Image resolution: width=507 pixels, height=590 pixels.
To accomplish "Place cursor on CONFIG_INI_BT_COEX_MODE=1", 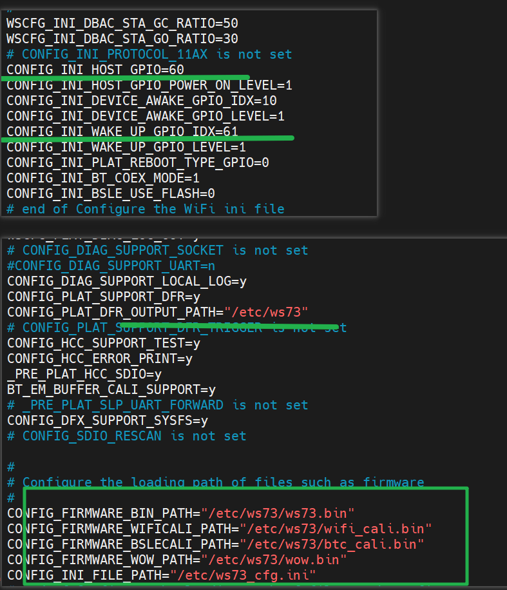I will [x=103, y=178].
